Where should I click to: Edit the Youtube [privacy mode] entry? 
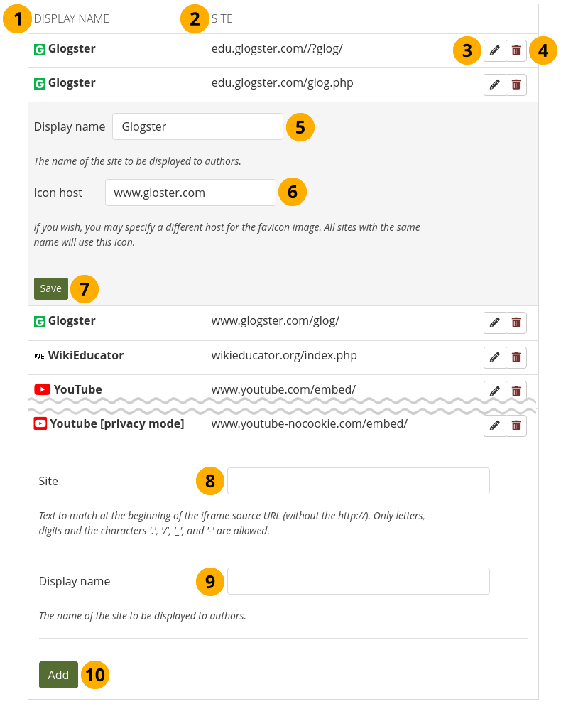click(495, 426)
